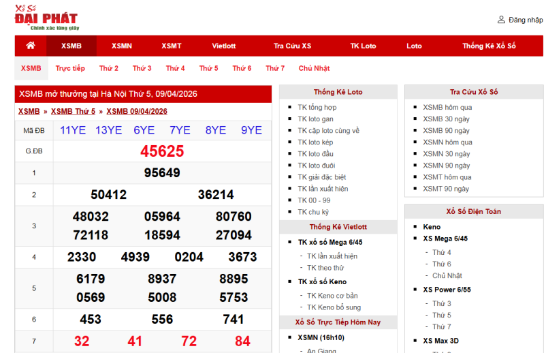Viewport: 546px width, 353px height.
Task: Click the special prize number 45625
Action: click(162, 151)
